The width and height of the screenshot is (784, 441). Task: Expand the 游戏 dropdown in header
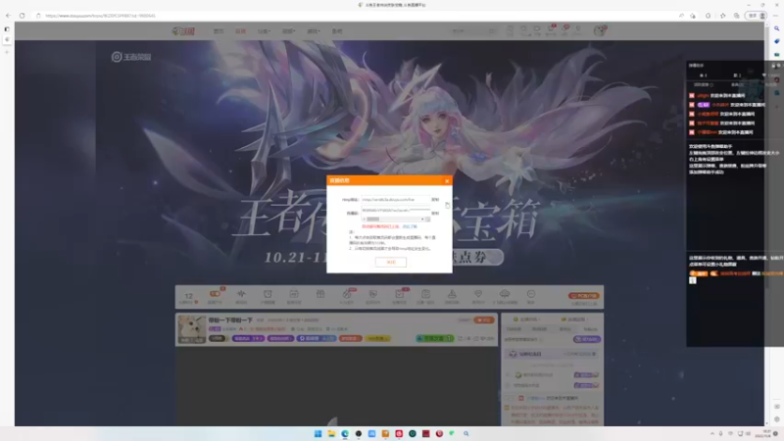[x=313, y=31]
